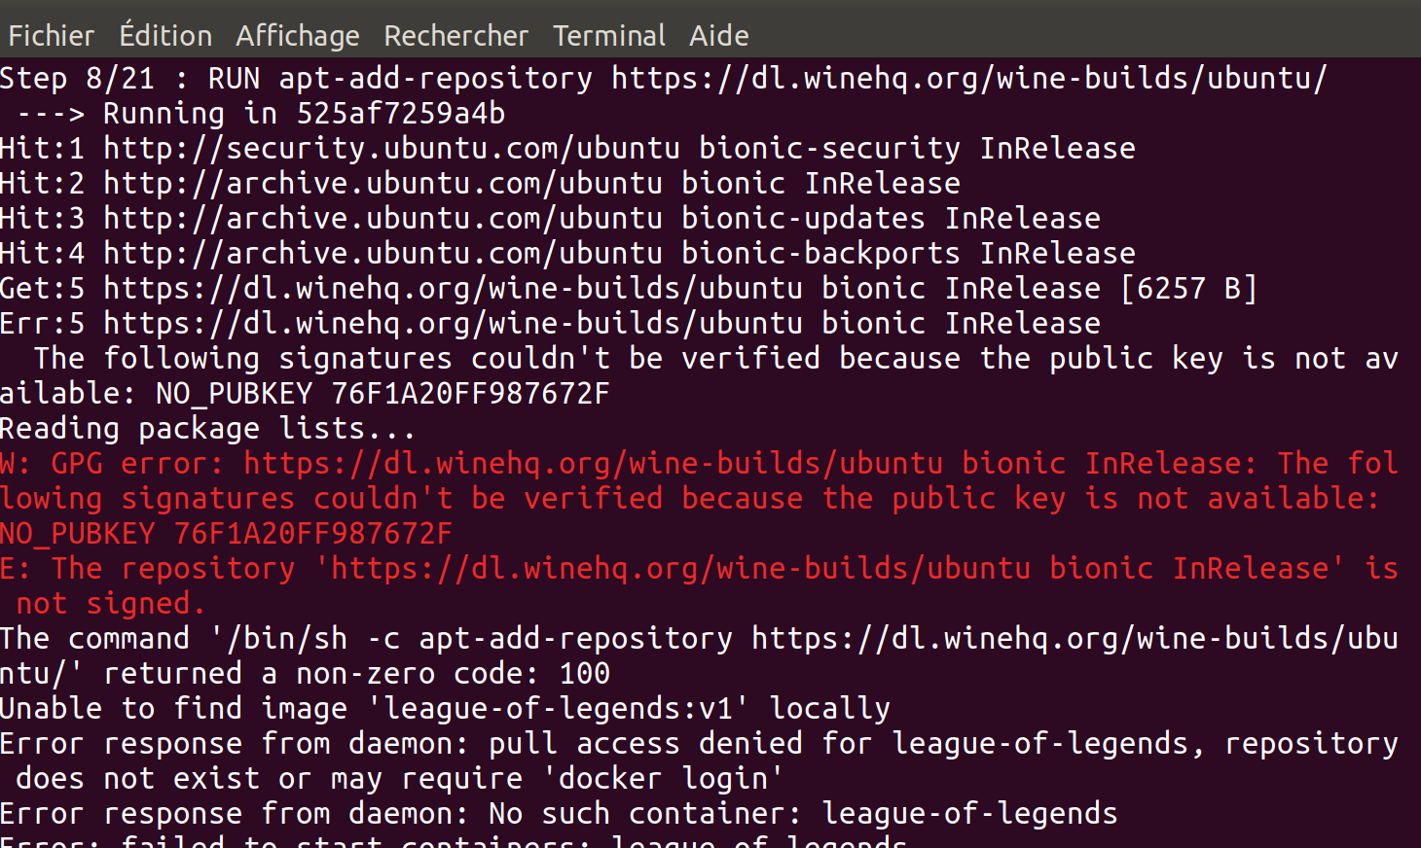Open the Édition menu
The height and width of the screenshot is (848, 1421).
[164, 35]
